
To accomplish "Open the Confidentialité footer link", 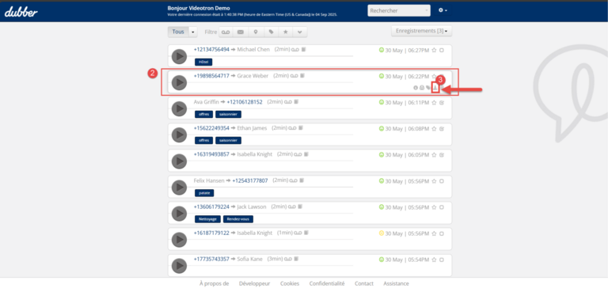I will [327, 284].
